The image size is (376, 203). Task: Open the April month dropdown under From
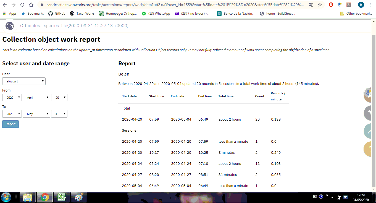tap(36, 97)
